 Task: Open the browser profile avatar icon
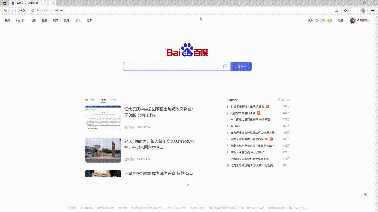pyautogui.click(x=364, y=10)
